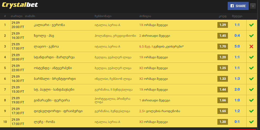Select the match დიუსელდორფი - ფრაიბურგი

click(58, 111)
